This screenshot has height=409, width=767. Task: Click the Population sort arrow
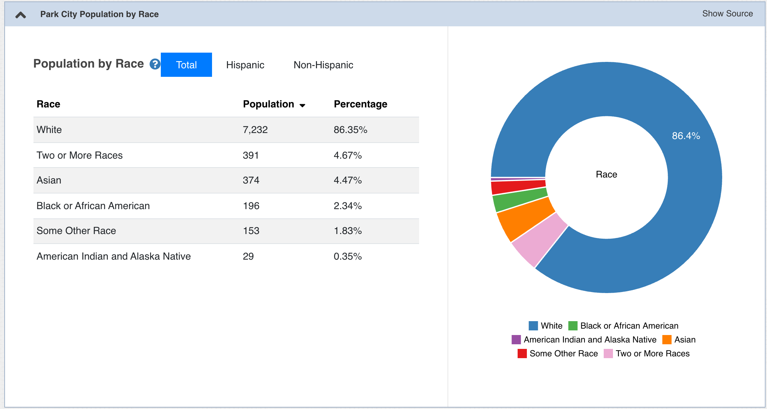click(x=302, y=105)
